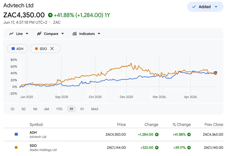Click blue square swatch in ADH table row
The width and height of the screenshot is (226, 156).
tap(16, 134)
